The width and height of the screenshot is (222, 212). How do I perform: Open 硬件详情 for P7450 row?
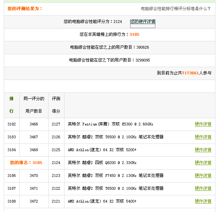point(203,176)
